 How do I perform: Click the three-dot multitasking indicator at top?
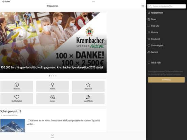(x=93, y=2)
